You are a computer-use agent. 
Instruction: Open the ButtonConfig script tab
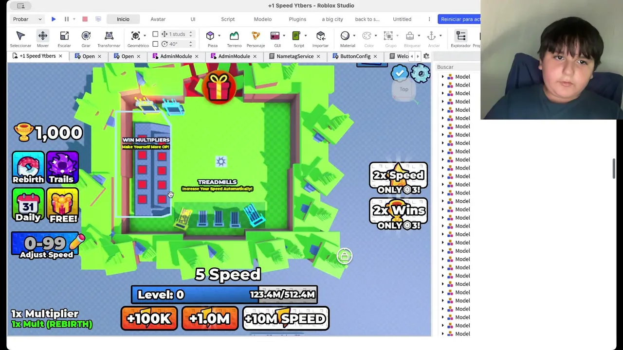click(x=355, y=56)
